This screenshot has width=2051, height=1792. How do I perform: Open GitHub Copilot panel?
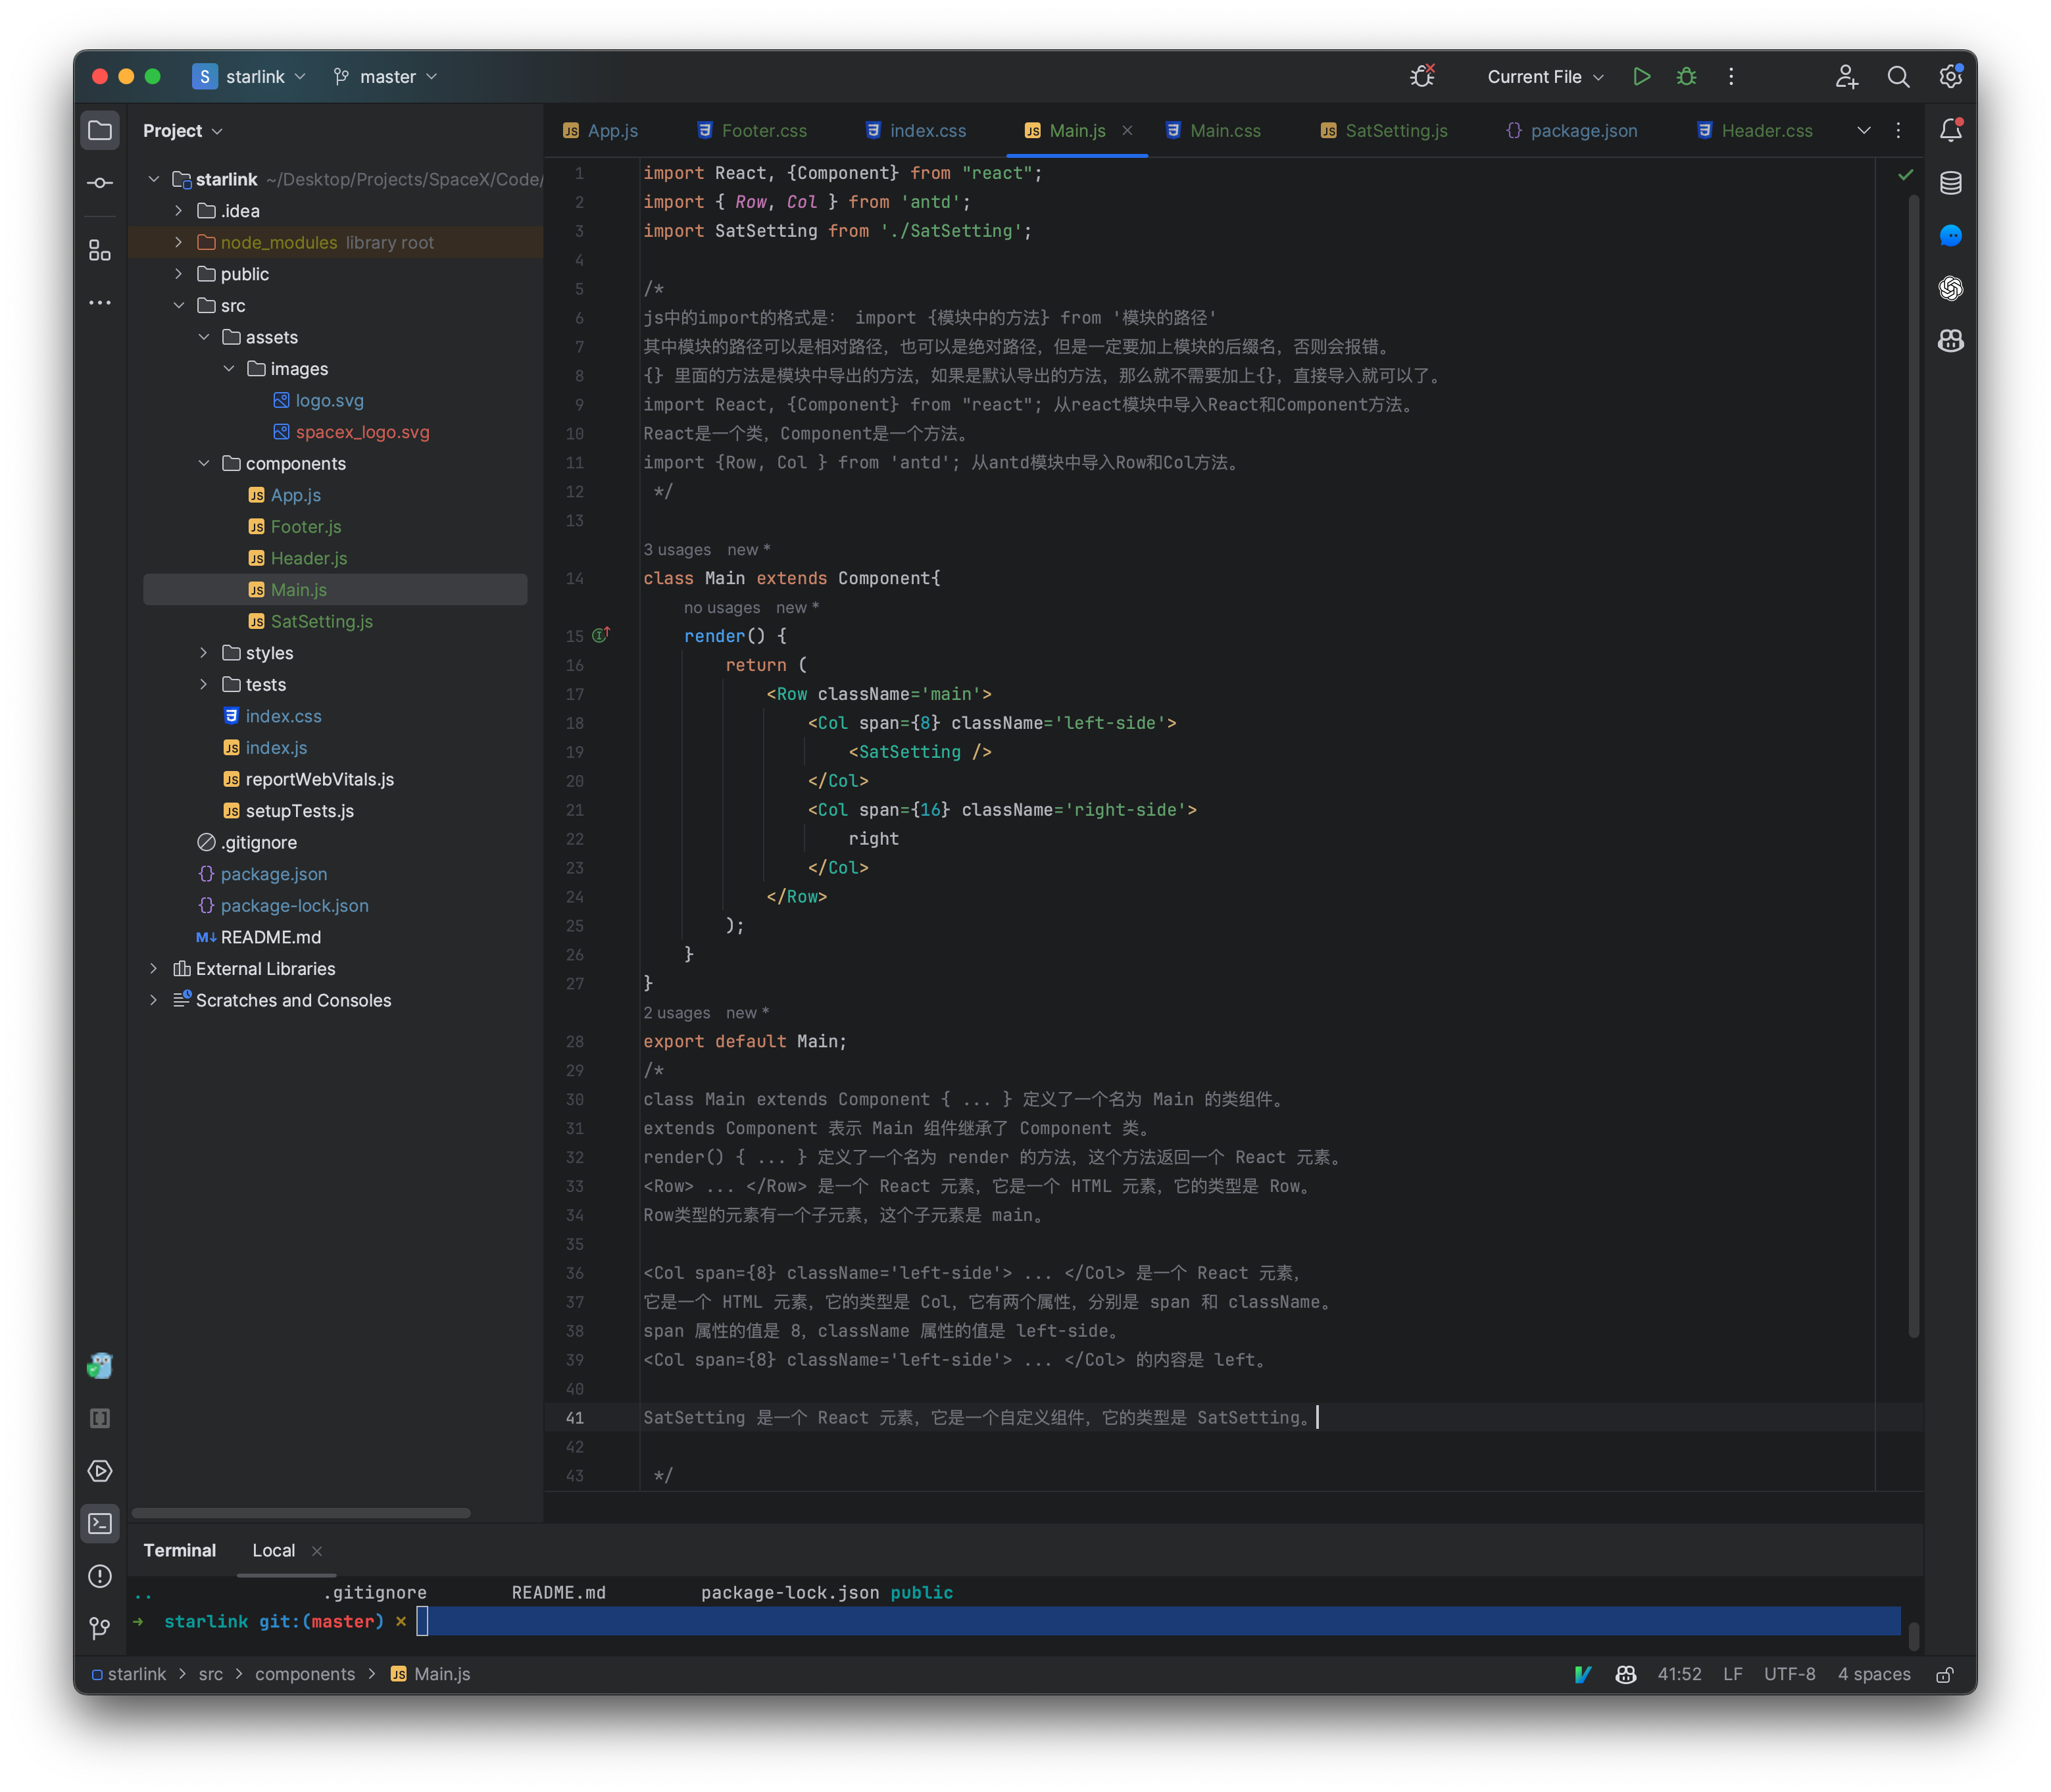(x=1951, y=341)
